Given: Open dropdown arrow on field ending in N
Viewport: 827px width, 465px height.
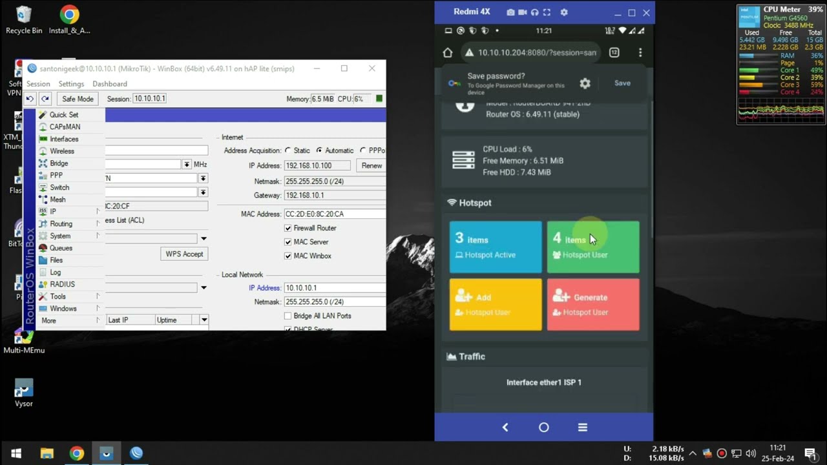Looking at the screenshot, I should [203, 178].
